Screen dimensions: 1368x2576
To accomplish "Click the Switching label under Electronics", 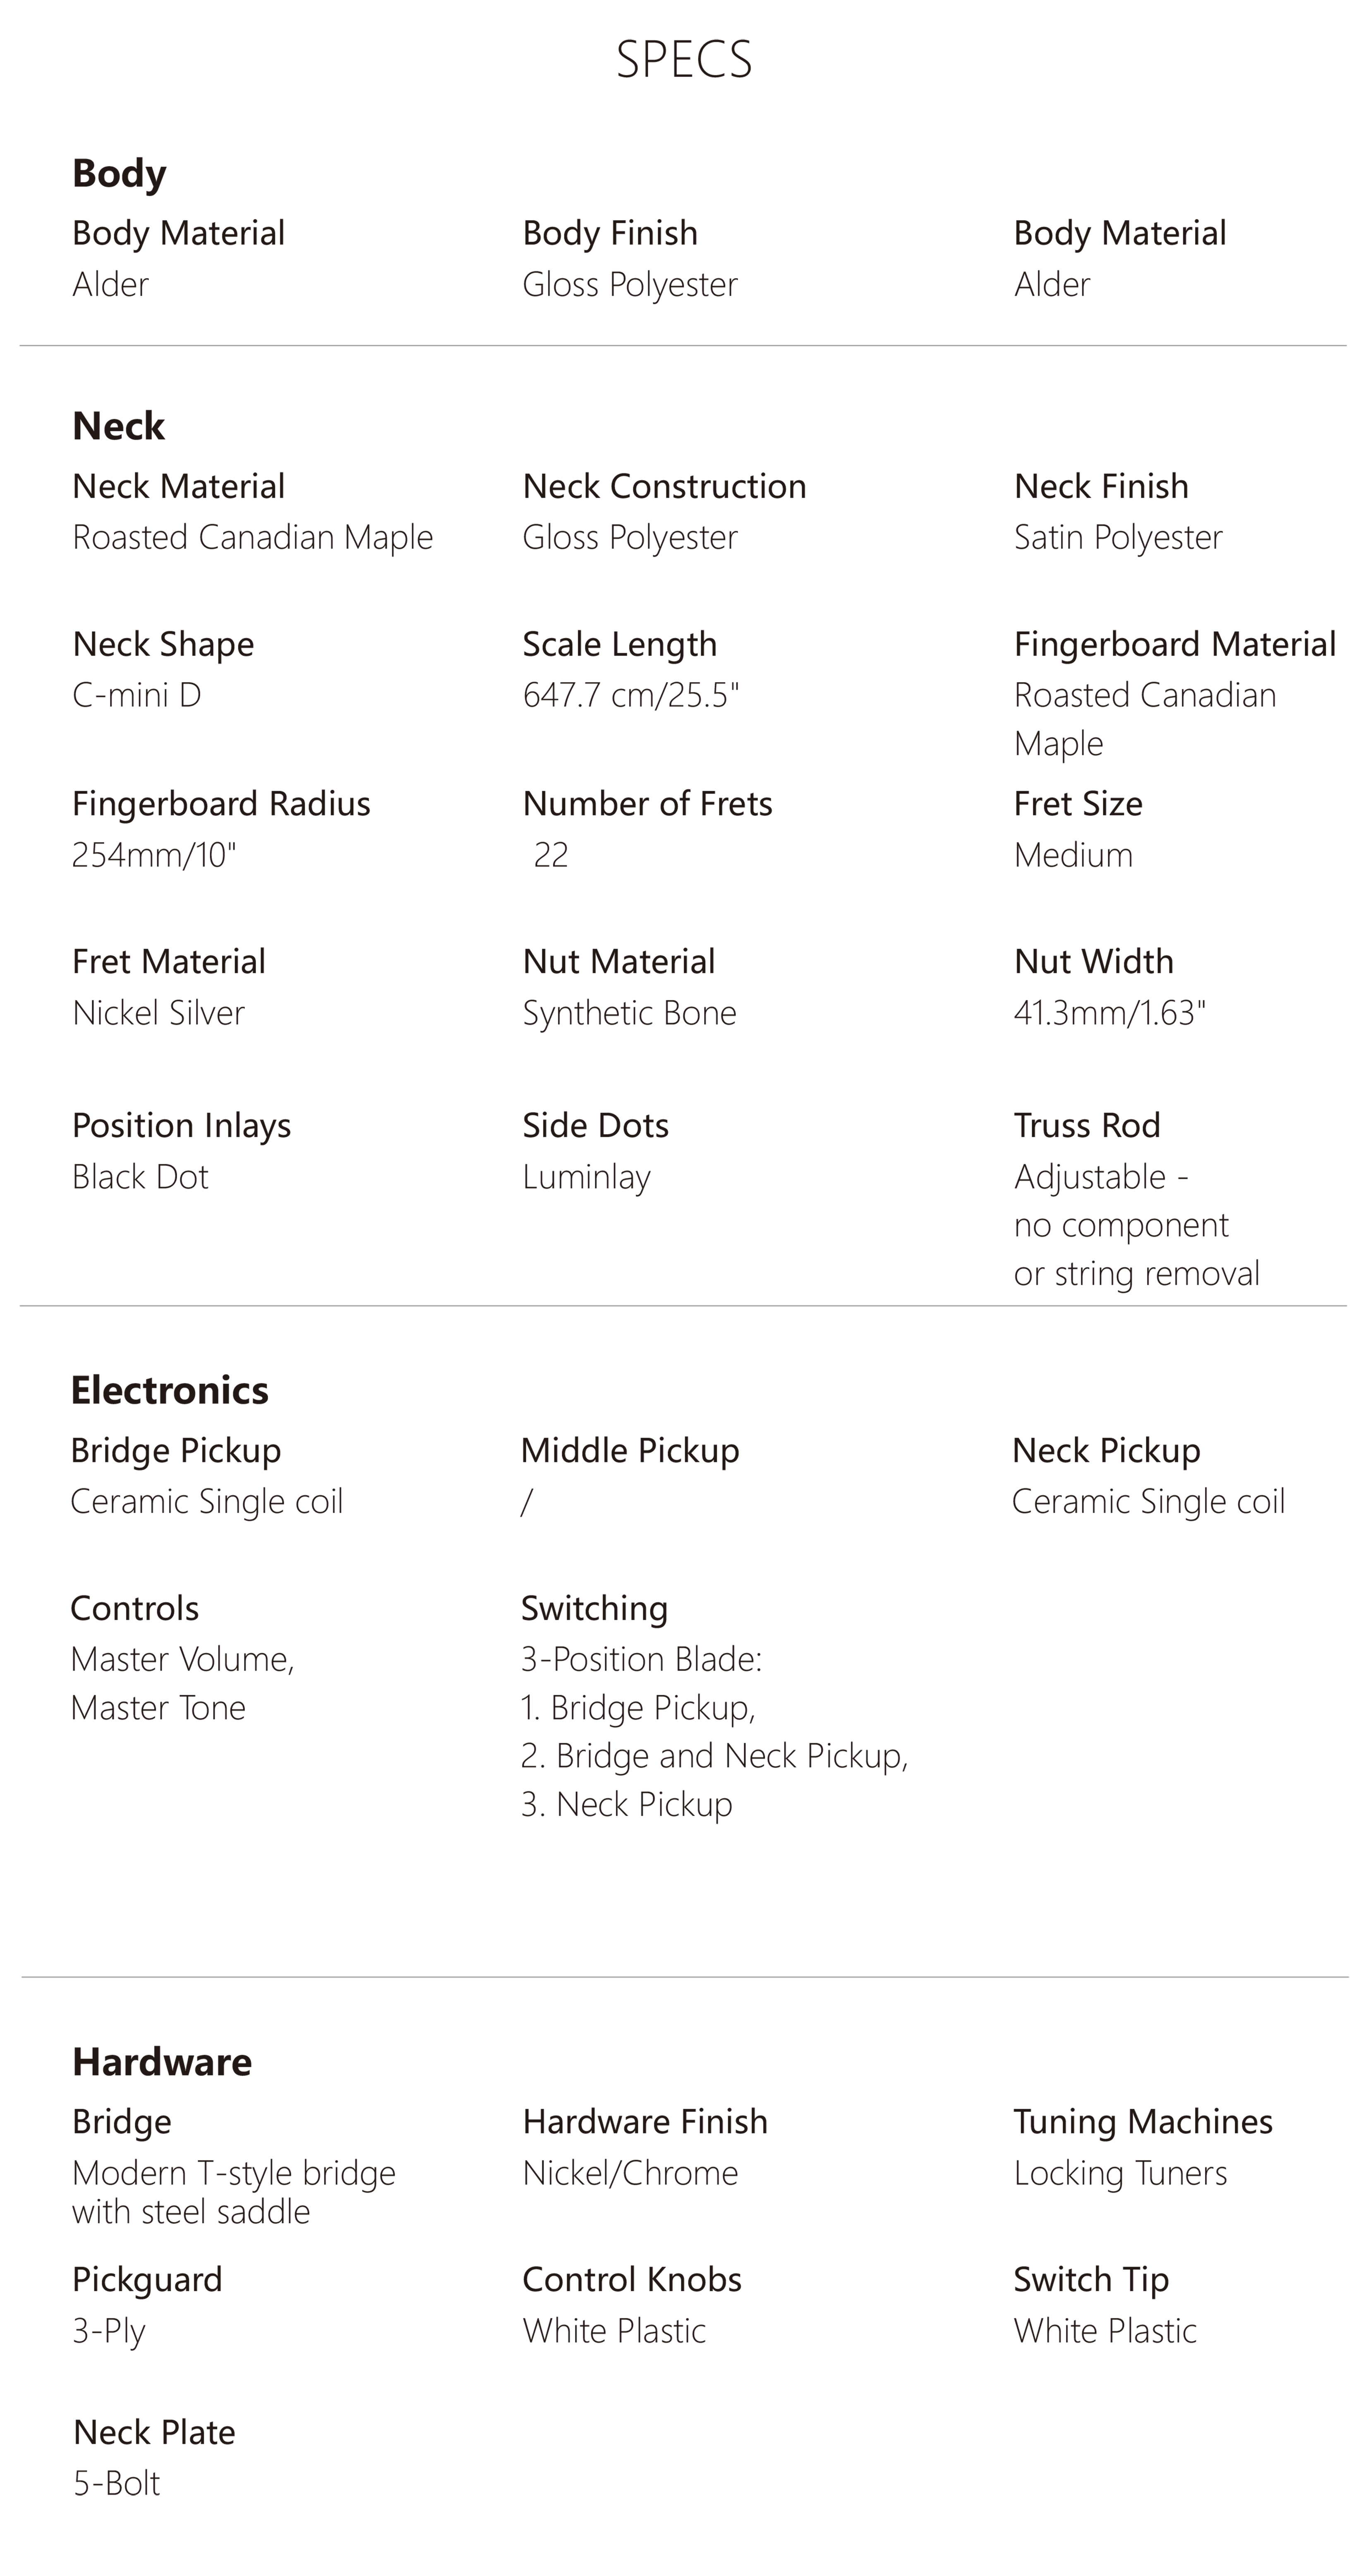I will click(594, 1608).
